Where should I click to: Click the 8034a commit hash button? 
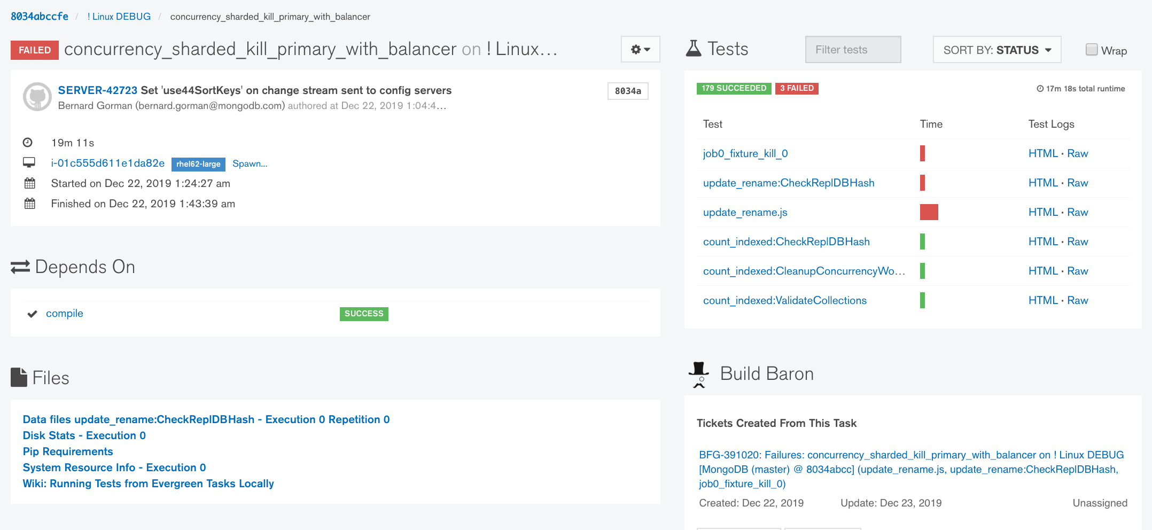628,91
